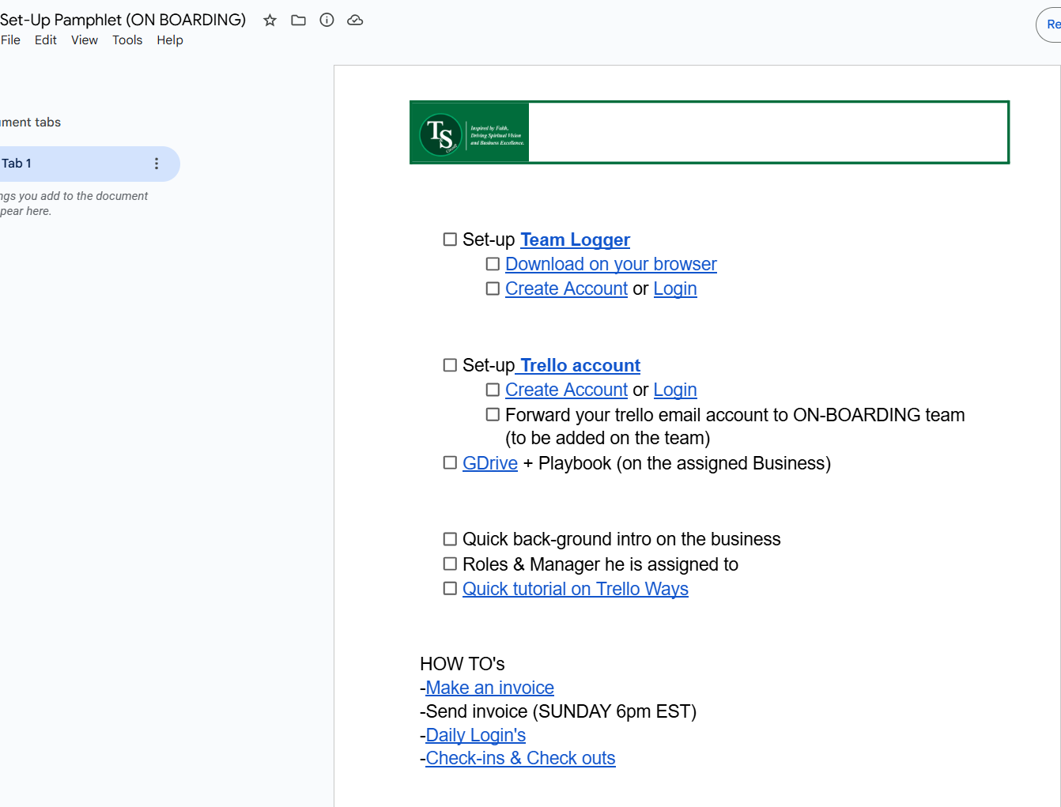Image resolution: width=1061 pixels, height=807 pixels.
Task: Check the GDrive + Playbook checkbox
Action: [x=450, y=462]
